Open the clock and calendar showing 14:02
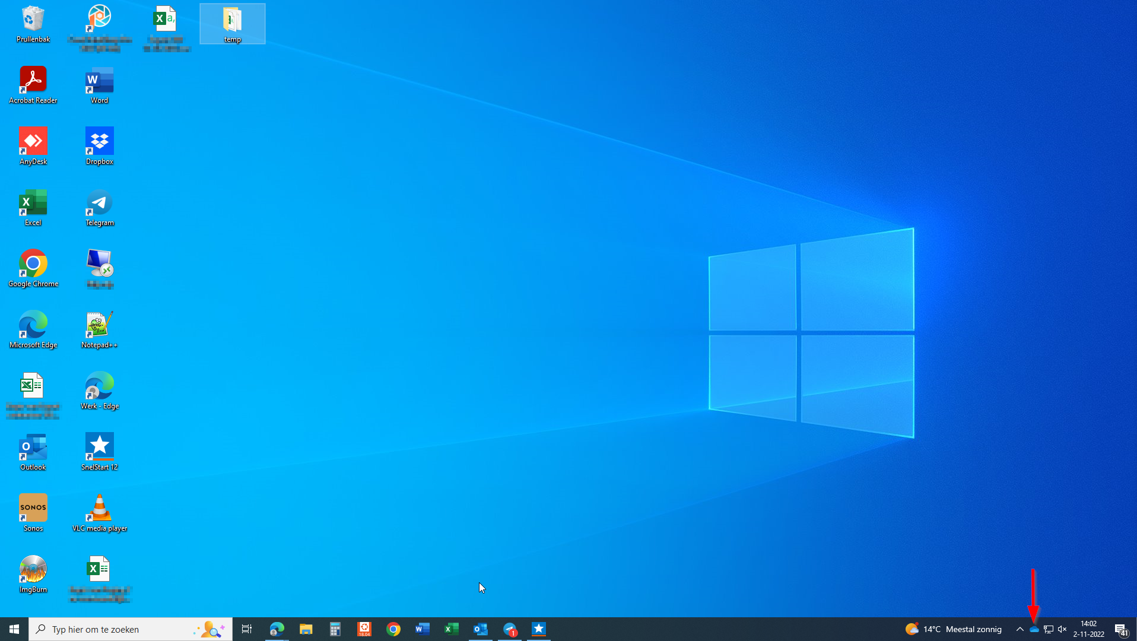Image resolution: width=1137 pixels, height=641 pixels. [x=1088, y=629]
